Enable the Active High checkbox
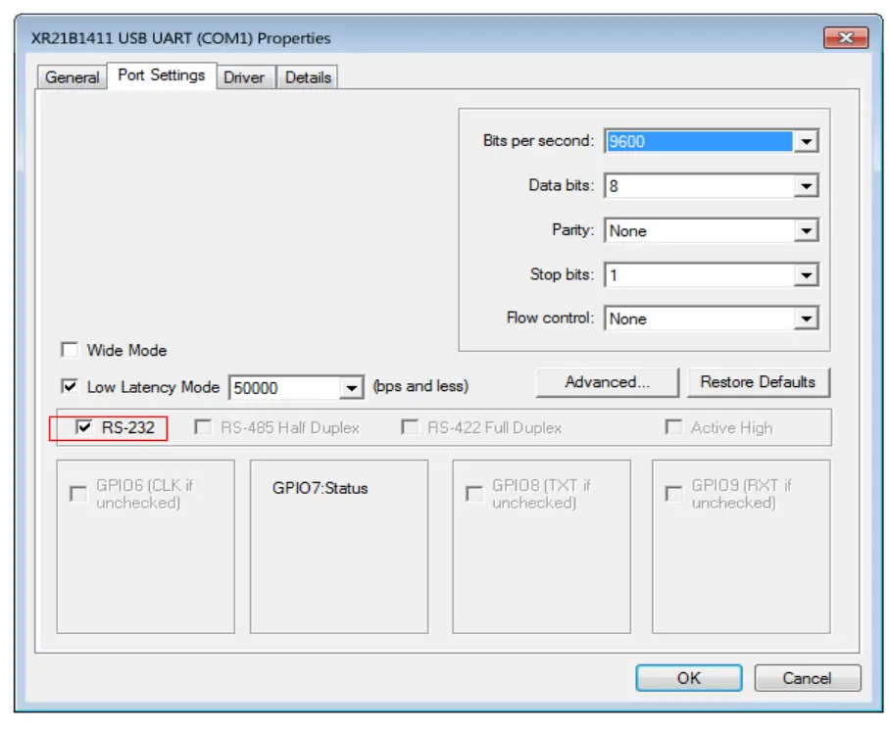The height and width of the screenshot is (733, 889). coord(674,426)
